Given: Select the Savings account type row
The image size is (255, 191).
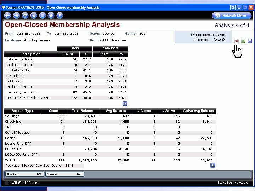Looking at the screenshot, I should pos(110,116).
